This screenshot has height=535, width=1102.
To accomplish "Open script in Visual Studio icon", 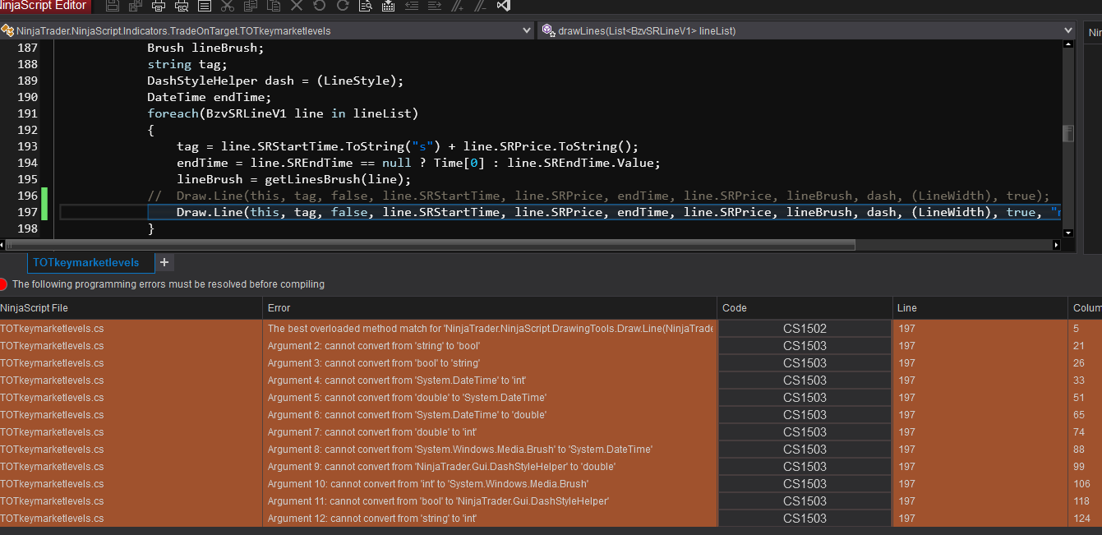I will 504,6.
